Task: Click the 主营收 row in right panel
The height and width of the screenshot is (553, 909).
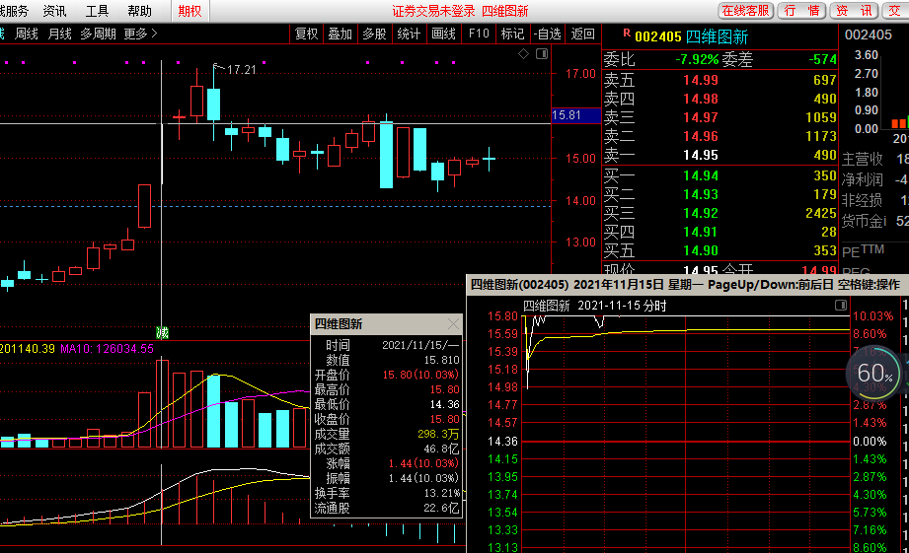Action: click(x=874, y=159)
